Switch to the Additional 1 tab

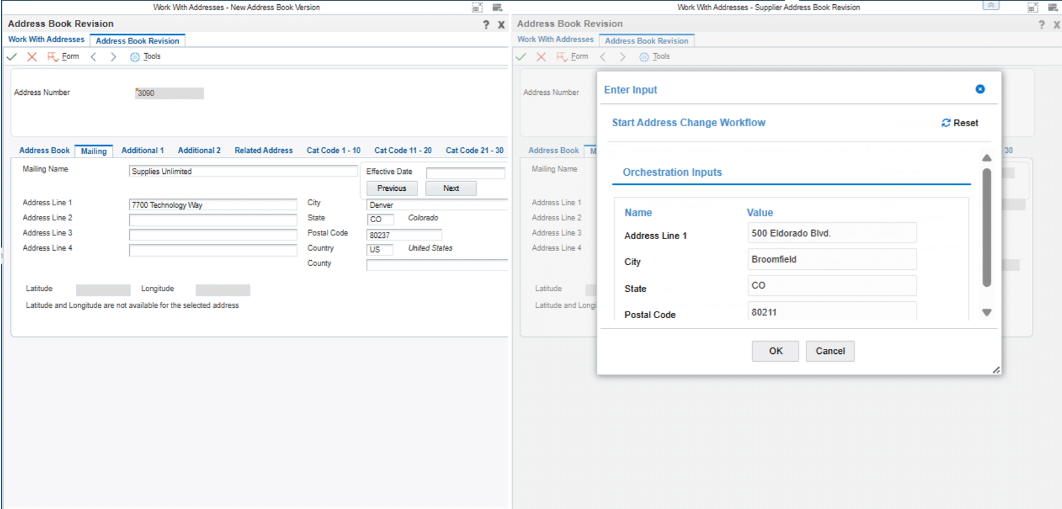[x=143, y=150]
